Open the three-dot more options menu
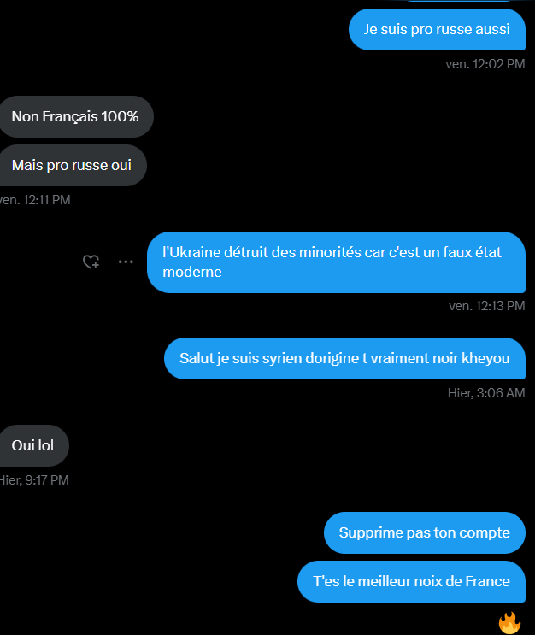 click(x=126, y=262)
